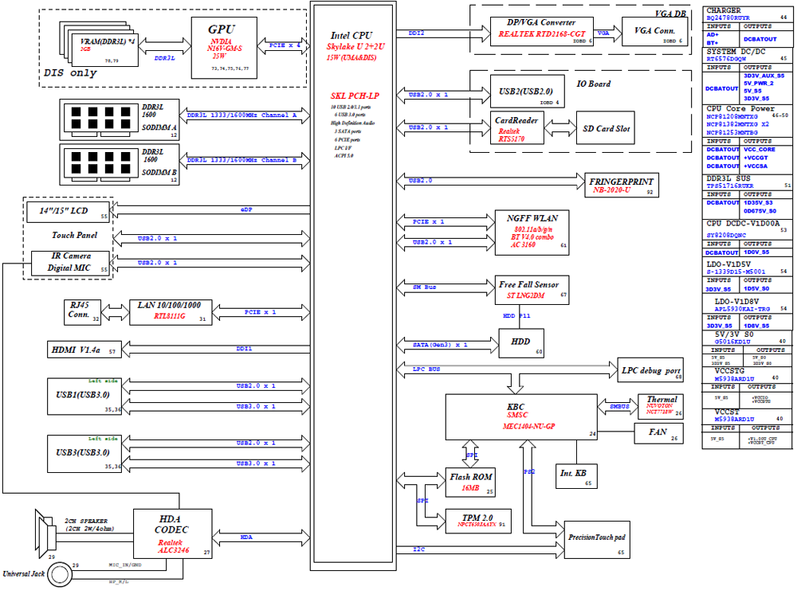Click the TPM 2.0 block

478,521
